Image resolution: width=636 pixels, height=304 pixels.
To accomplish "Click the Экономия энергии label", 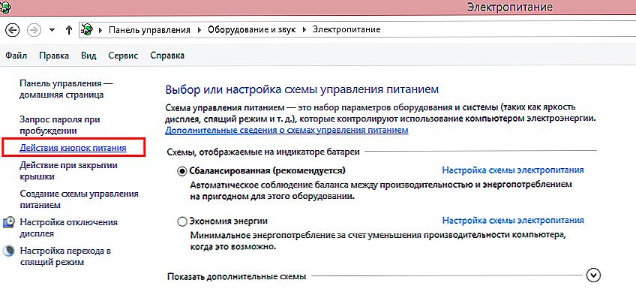I will coord(228,221).
